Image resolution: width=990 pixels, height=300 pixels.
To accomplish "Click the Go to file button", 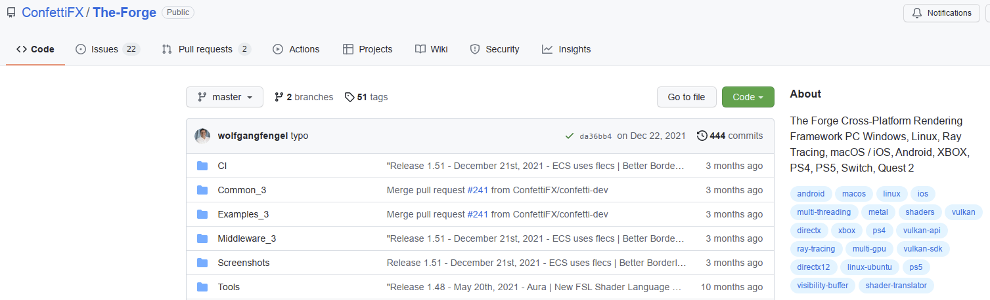I will click(686, 97).
